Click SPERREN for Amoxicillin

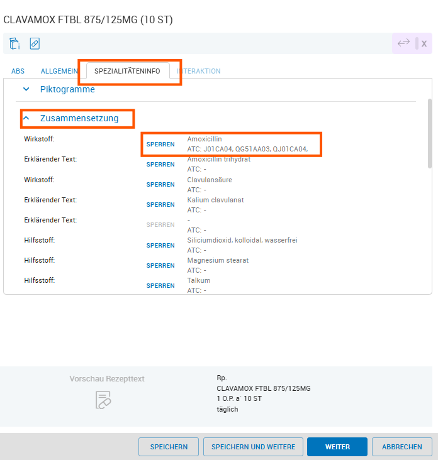click(160, 145)
